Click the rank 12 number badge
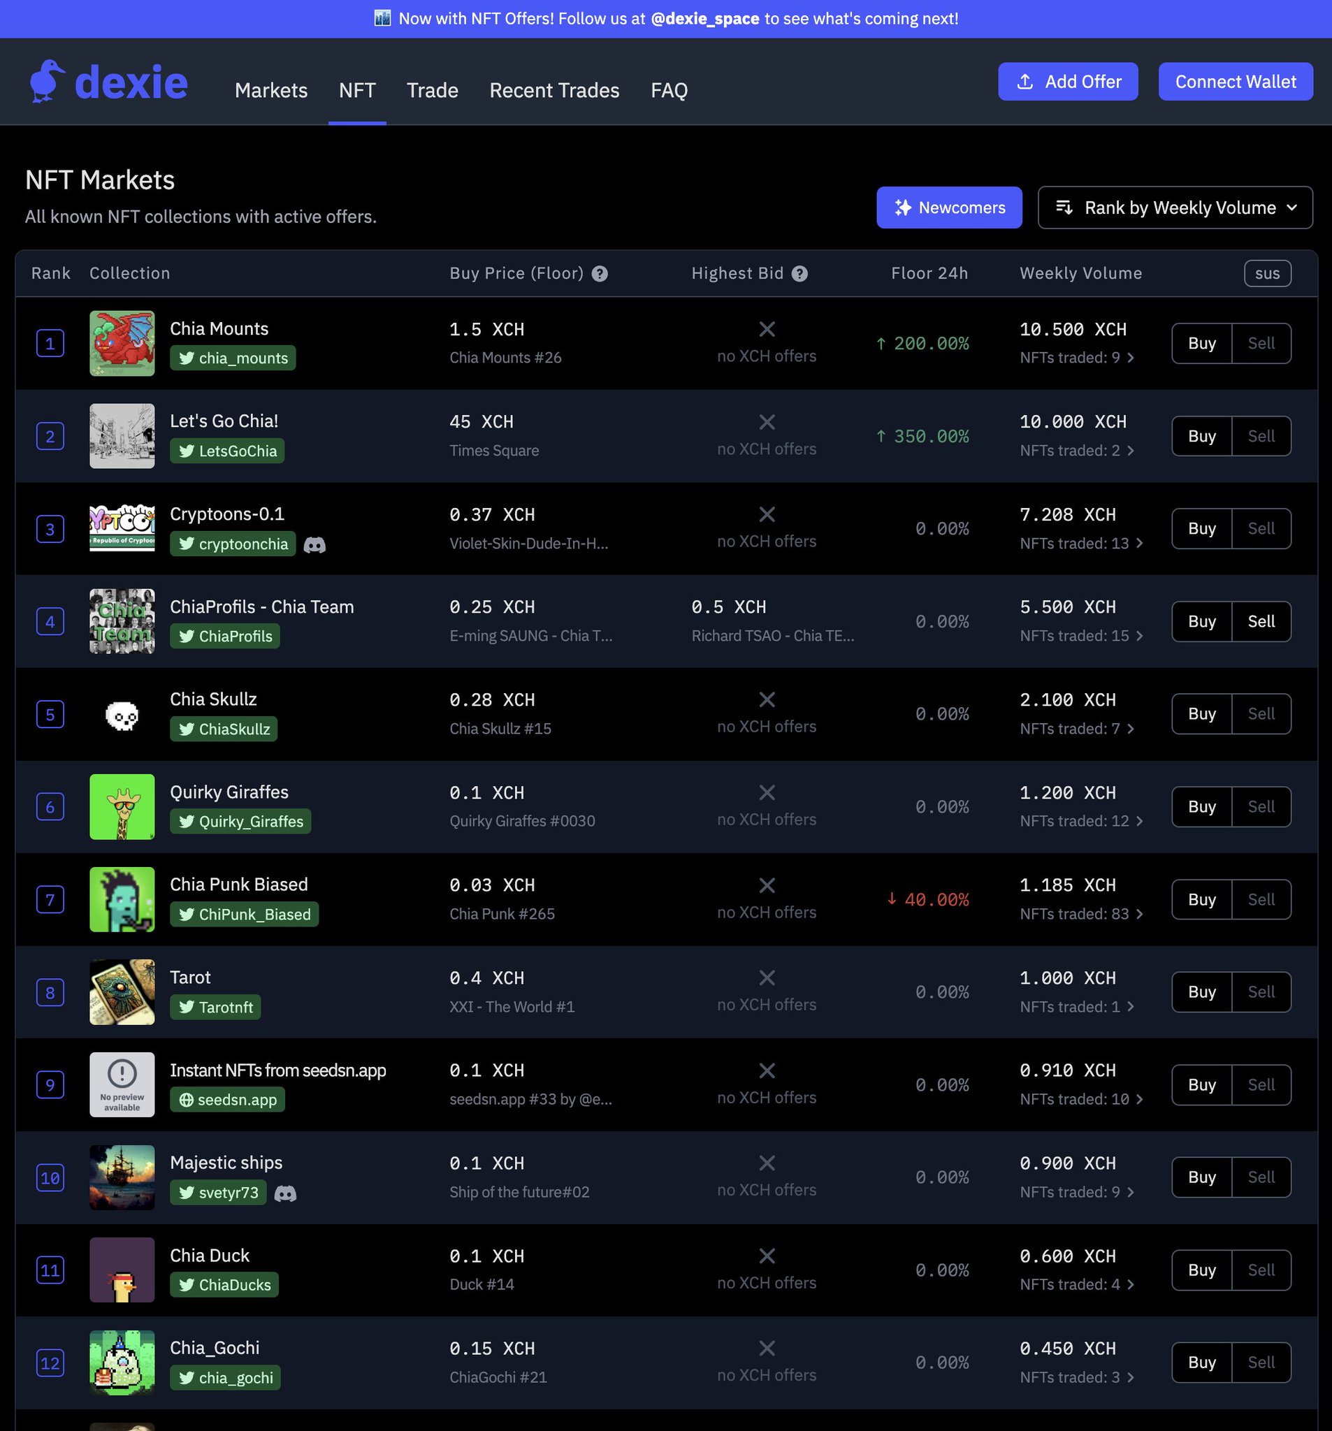This screenshot has width=1332, height=1431. click(50, 1363)
